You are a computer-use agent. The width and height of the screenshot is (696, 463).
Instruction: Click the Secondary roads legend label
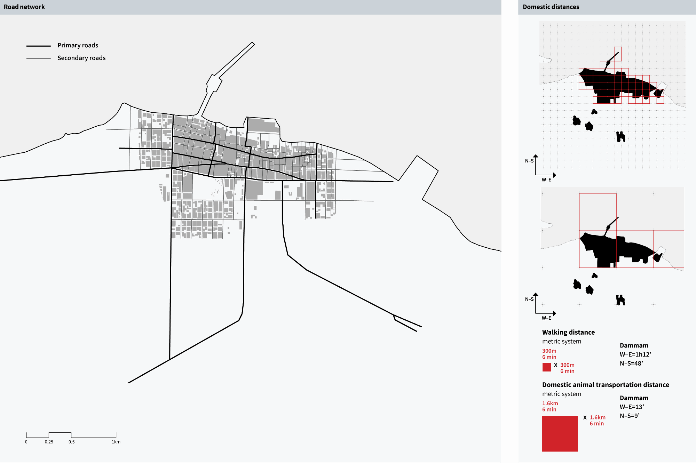[x=81, y=58]
